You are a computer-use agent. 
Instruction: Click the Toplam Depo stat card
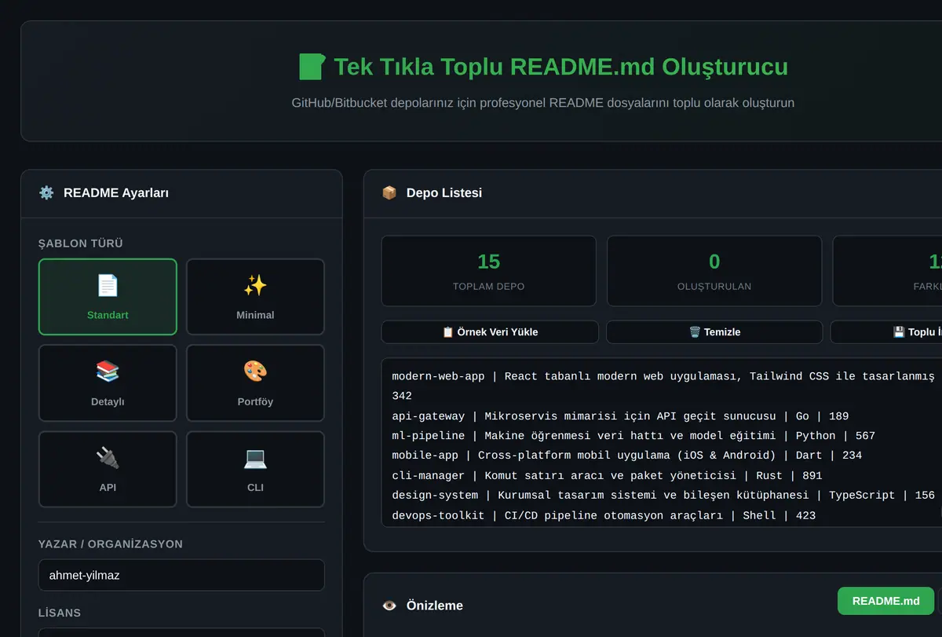pos(488,271)
